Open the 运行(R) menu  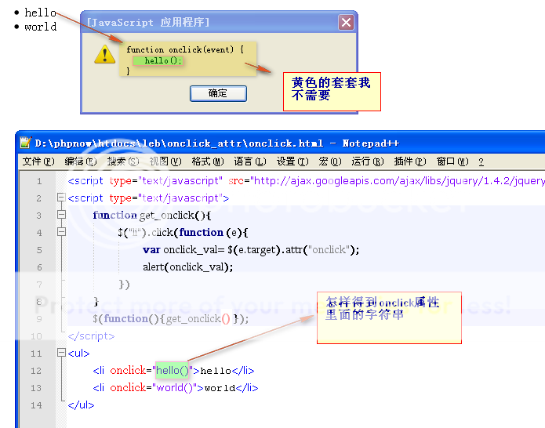point(368,161)
